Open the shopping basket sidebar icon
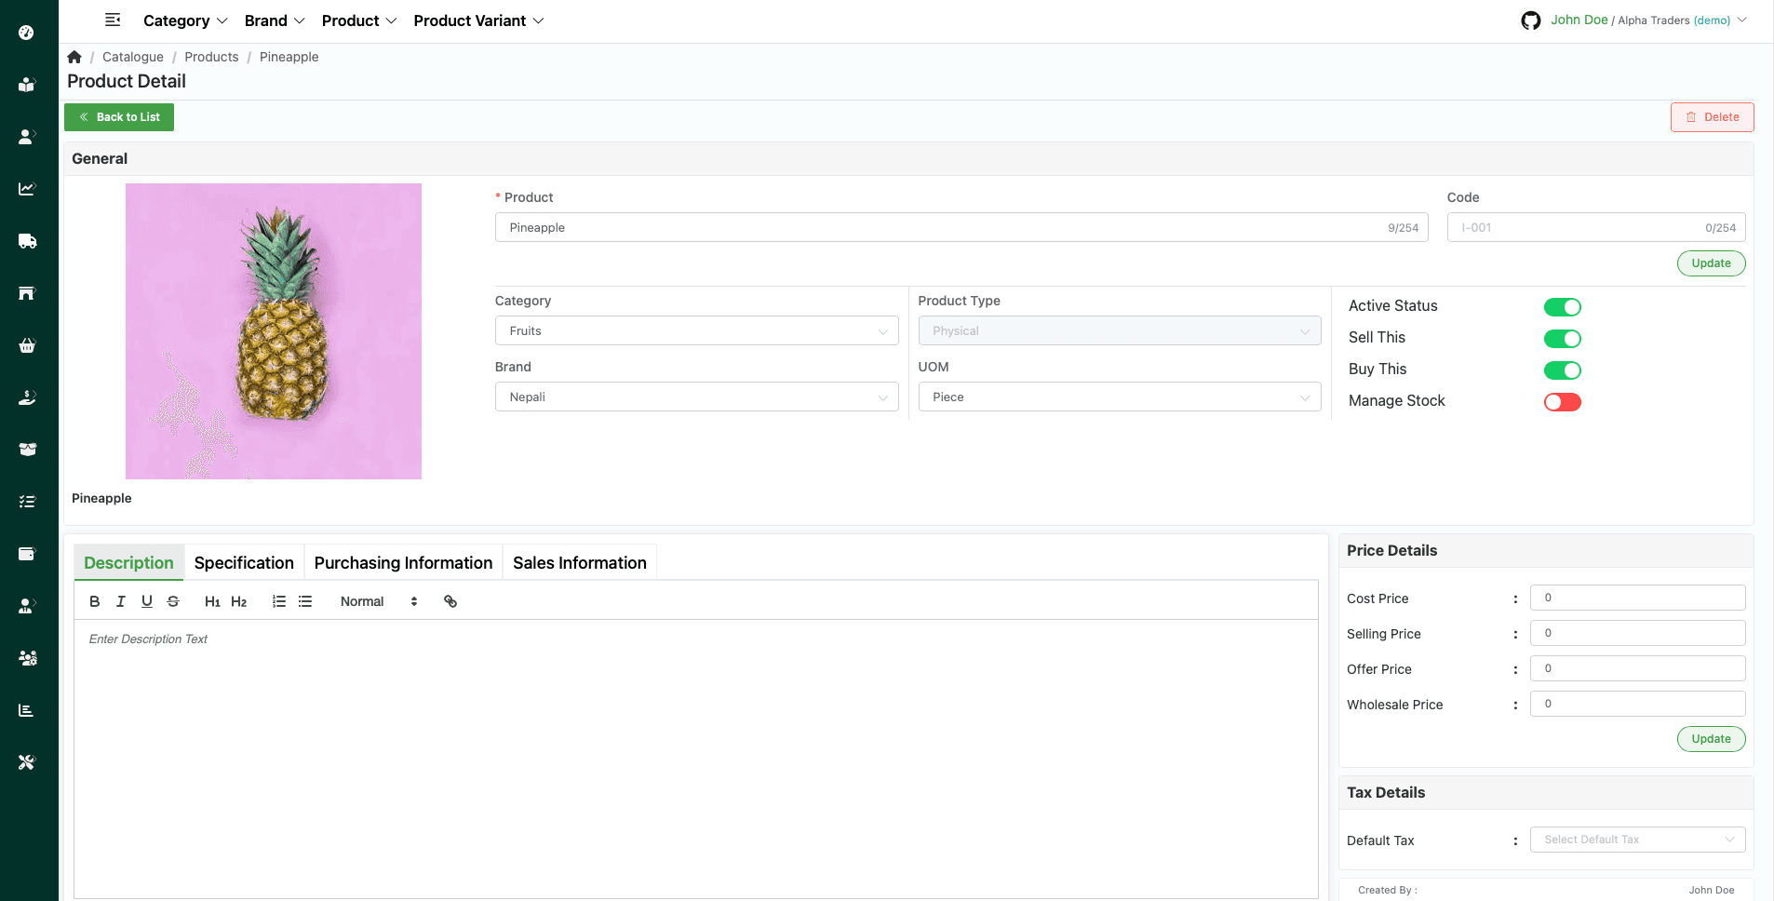This screenshot has height=901, width=1774. (27, 345)
